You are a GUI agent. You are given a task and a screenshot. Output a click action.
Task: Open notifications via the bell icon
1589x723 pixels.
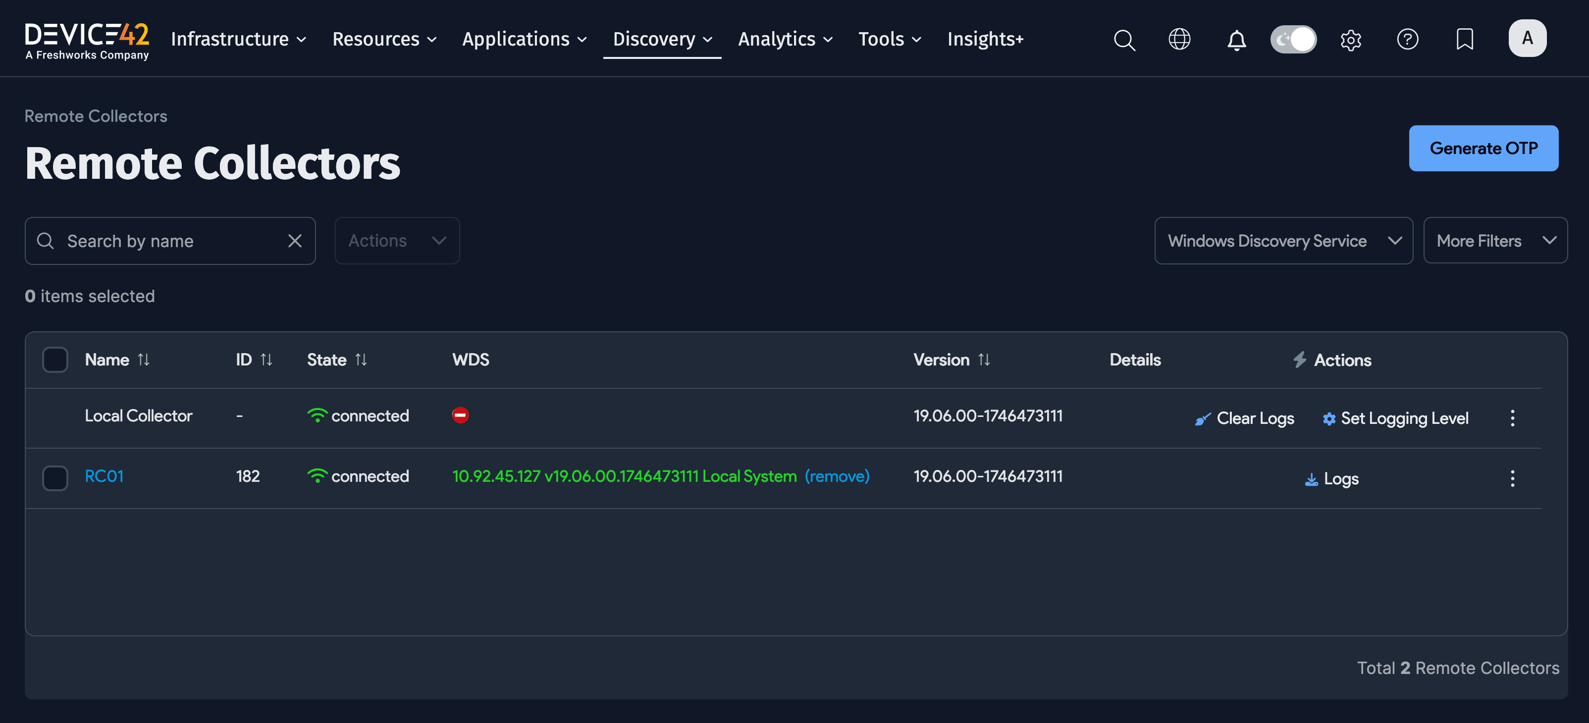tap(1236, 40)
